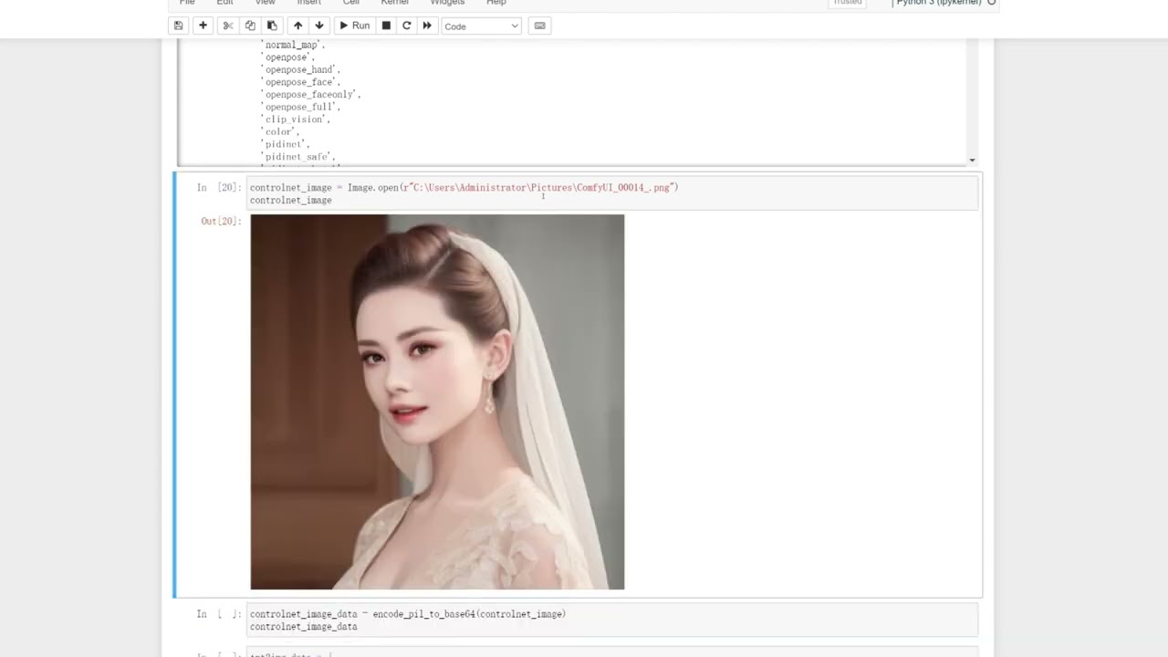The width and height of the screenshot is (1168, 657).
Task: Select the 'color' output line
Action: 280,131
